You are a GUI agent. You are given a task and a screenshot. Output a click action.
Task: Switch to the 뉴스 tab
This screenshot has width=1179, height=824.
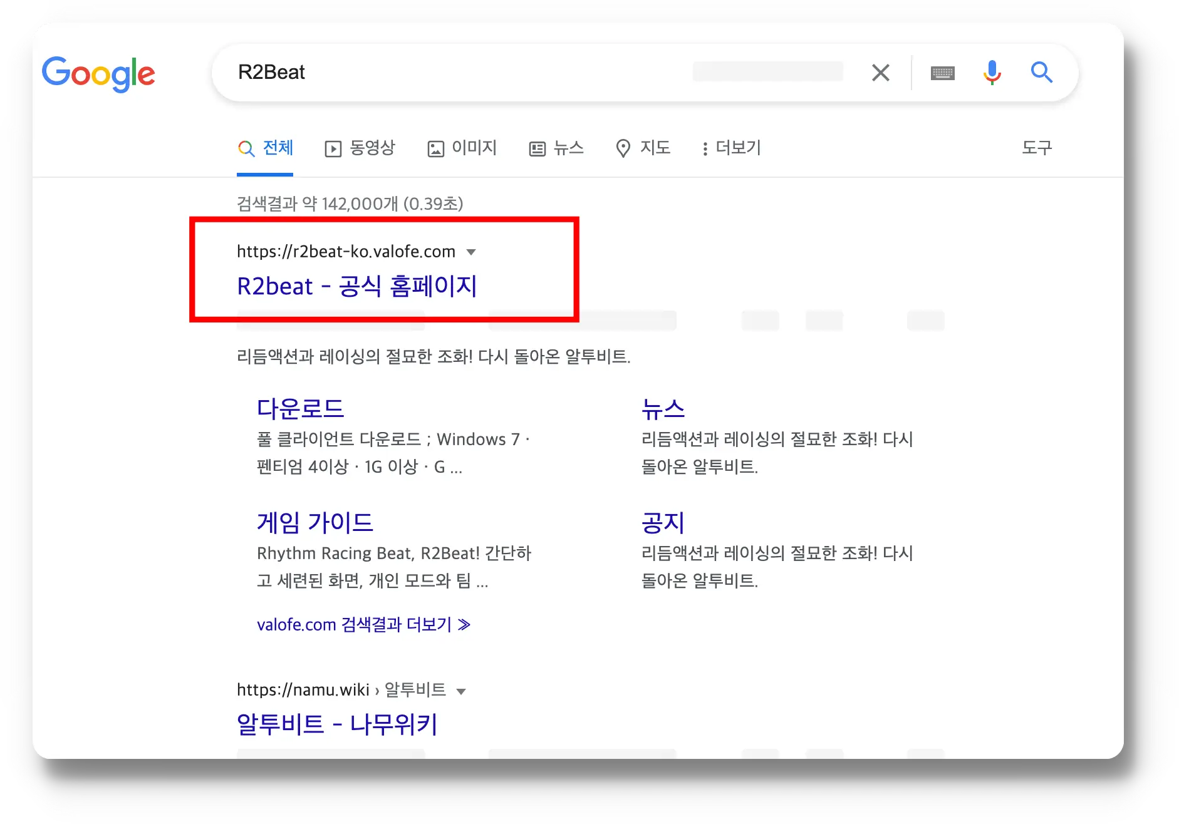(556, 148)
